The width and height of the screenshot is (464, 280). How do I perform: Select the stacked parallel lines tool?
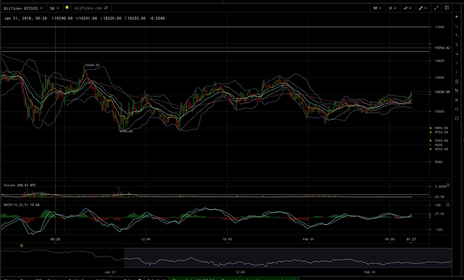(456, 81)
